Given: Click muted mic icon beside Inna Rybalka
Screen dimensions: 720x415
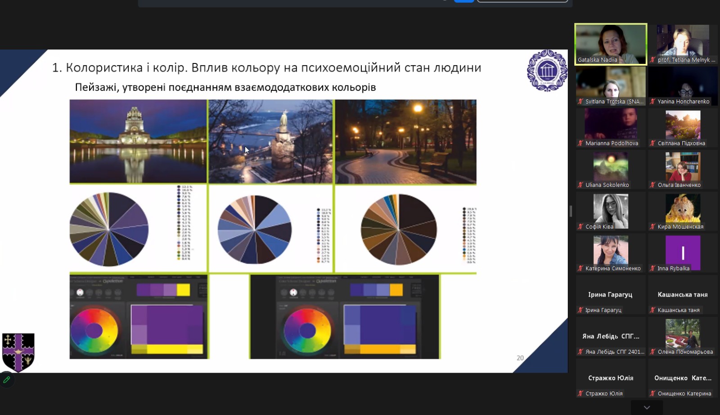Looking at the screenshot, I should [652, 269].
